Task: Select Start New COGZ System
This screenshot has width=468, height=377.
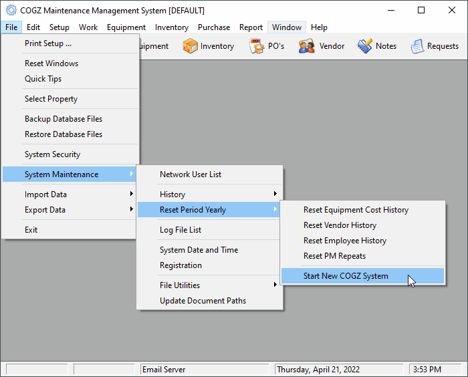Action: click(362, 276)
